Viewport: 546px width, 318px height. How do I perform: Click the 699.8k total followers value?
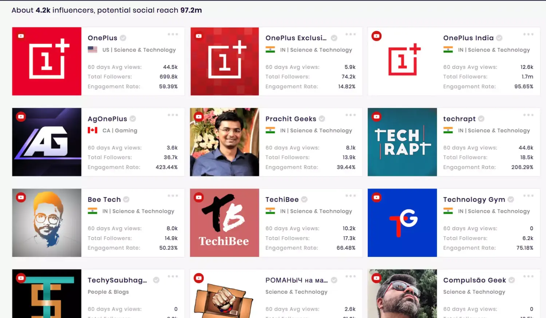click(x=169, y=77)
